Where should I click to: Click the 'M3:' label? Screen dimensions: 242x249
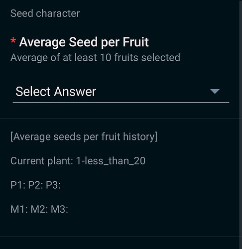(x=59, y=209)
